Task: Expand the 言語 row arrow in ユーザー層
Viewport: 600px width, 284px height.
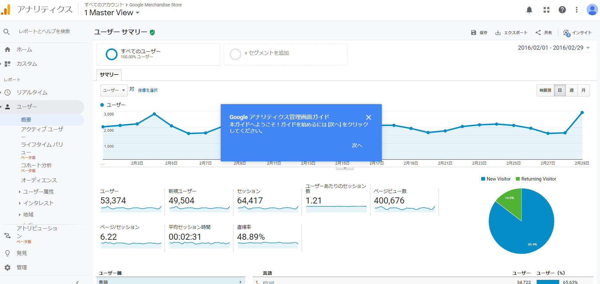Action: tap(240, 282)
